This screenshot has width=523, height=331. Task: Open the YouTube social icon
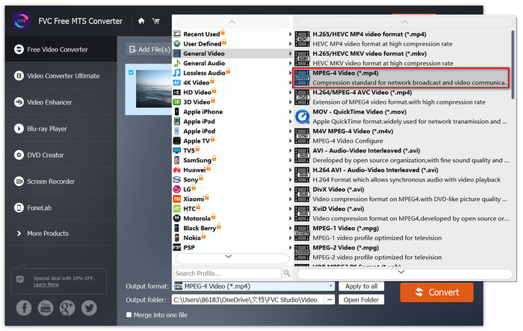[46, 308]
